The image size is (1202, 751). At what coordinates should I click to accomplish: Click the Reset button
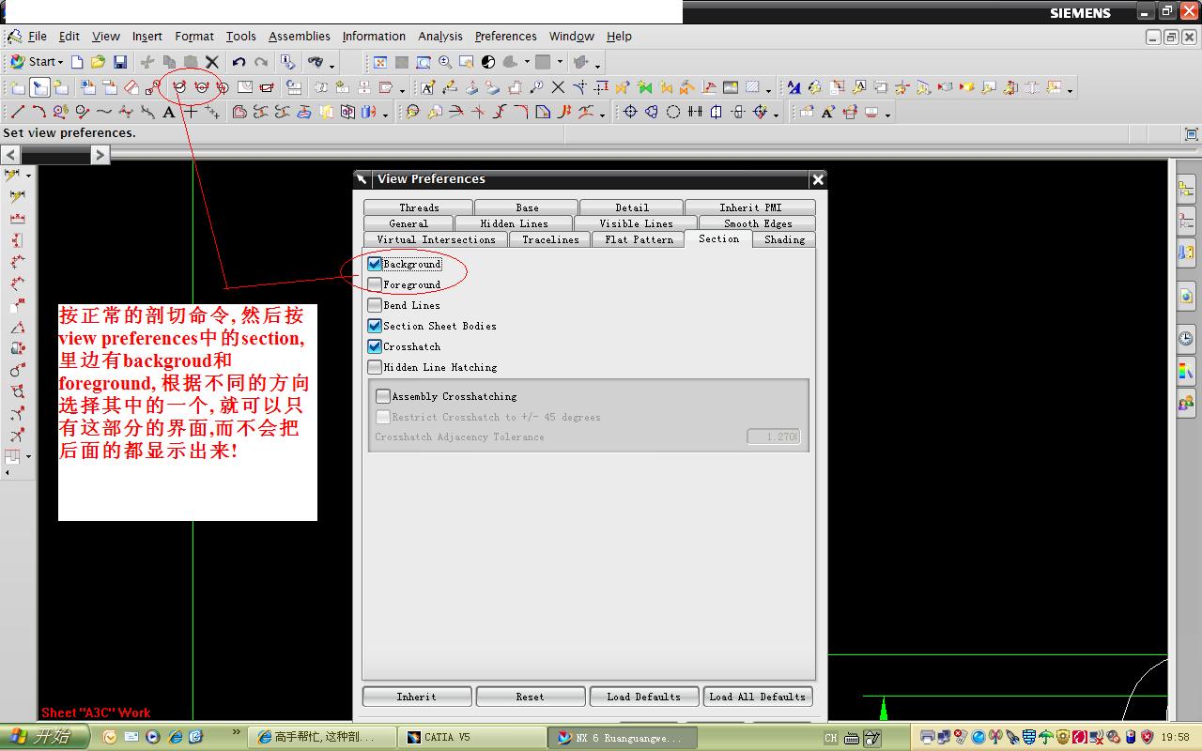[x=530, y=697]
